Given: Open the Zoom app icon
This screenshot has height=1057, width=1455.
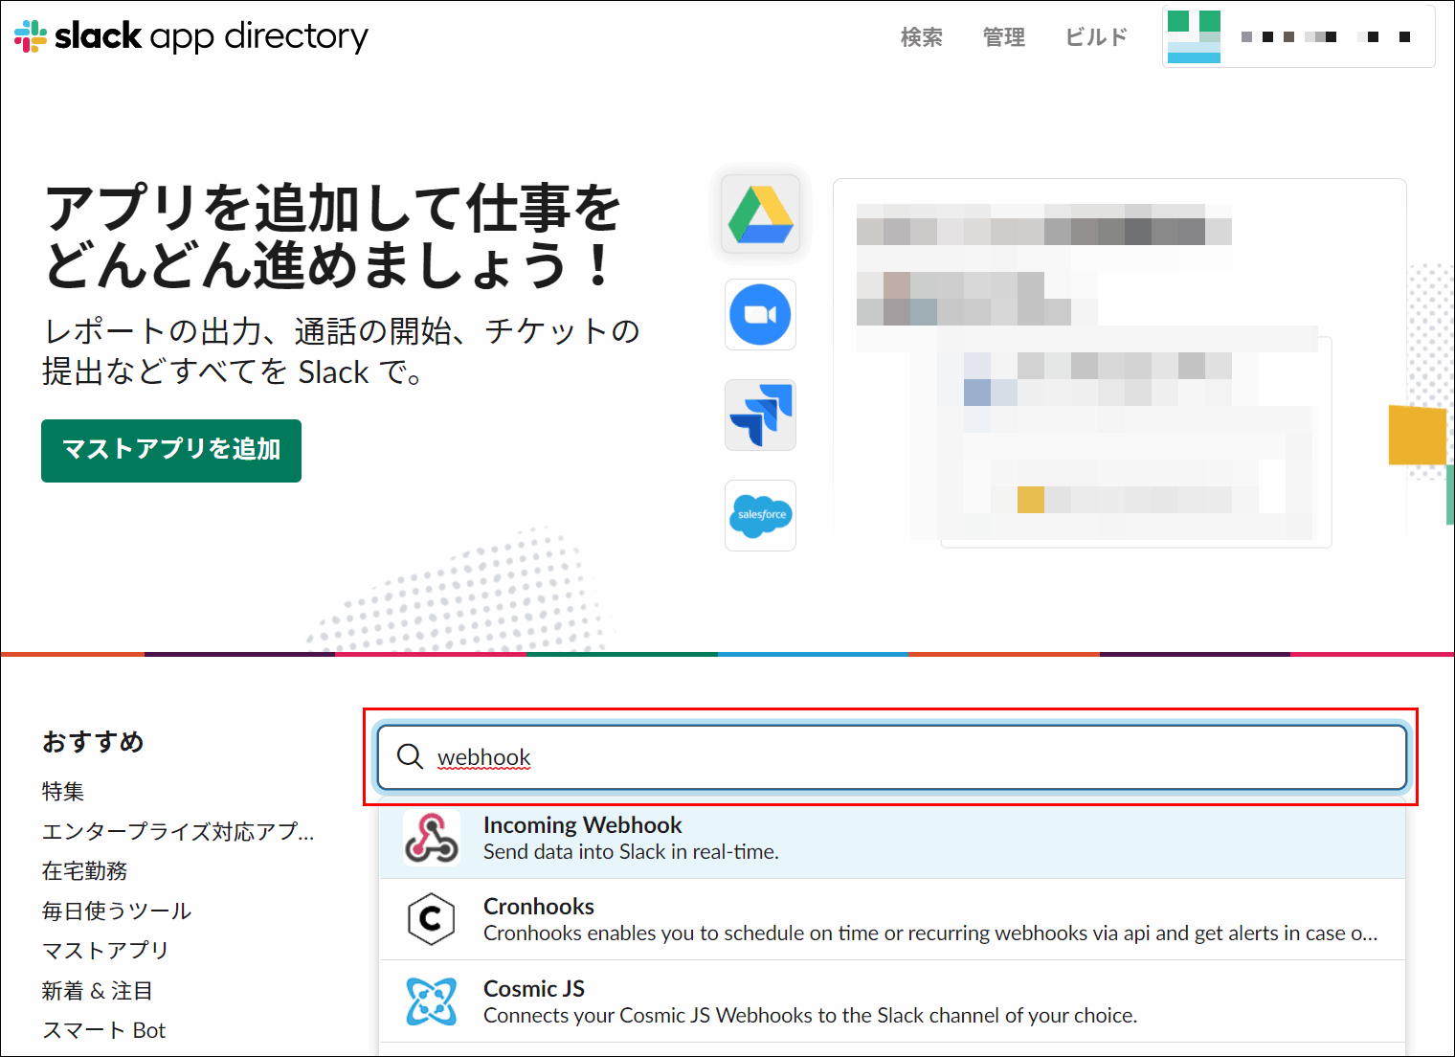Looking at the screenshot, I should click(x=760, y=315).
